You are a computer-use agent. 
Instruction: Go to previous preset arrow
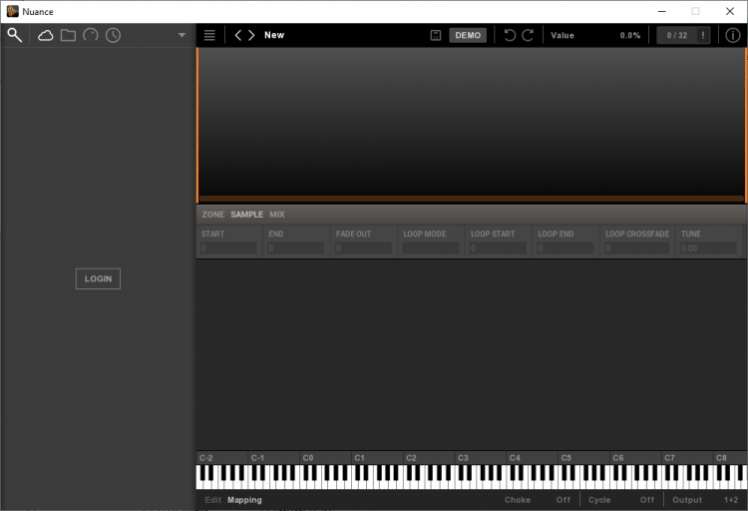(238, 35)
